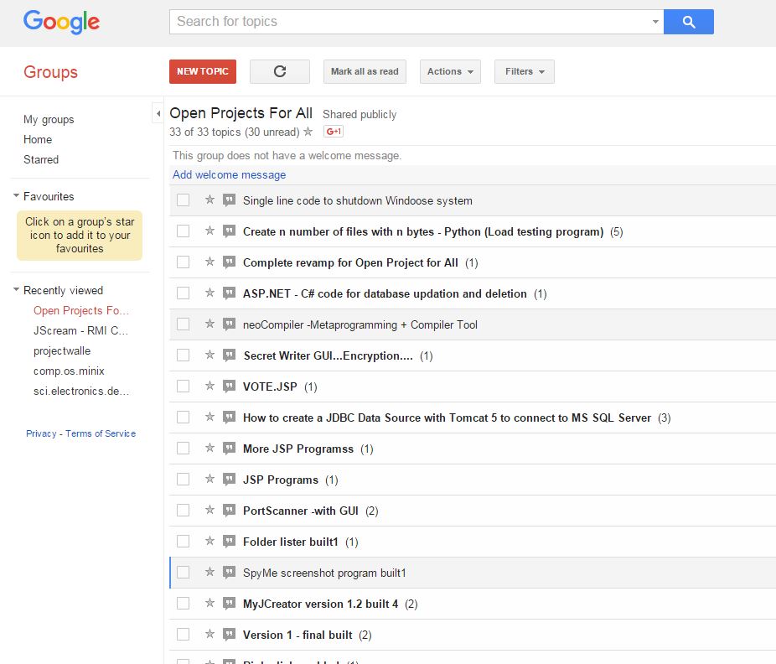776x664 pixels.
Task: Click the Google logo
Action: [61, 22]
